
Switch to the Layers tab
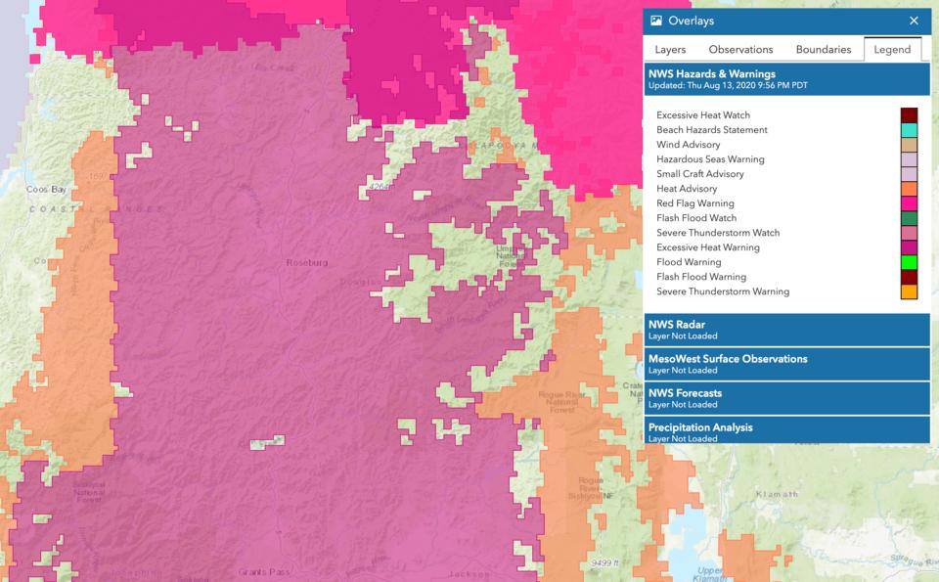(670, 50)
